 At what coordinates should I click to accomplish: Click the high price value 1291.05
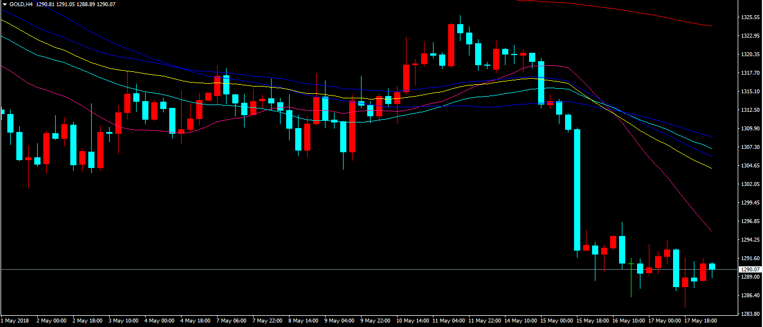65,4
